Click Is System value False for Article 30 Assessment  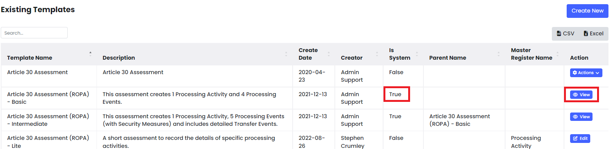pyautogui.click(x=396, y=72)
